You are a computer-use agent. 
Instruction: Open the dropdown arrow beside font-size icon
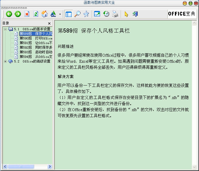[x=60, y=14]
